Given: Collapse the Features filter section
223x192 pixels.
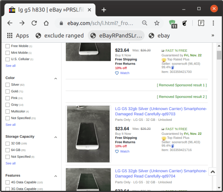Looking at the screenshot, I should coord(56,176).
